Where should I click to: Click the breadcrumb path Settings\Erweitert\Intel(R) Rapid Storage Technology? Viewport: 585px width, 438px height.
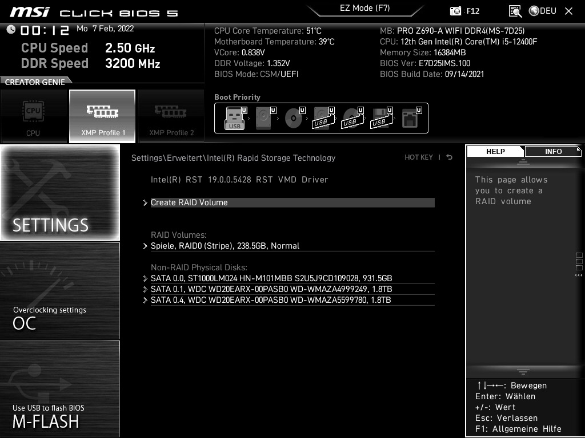(x=233, y=158)
